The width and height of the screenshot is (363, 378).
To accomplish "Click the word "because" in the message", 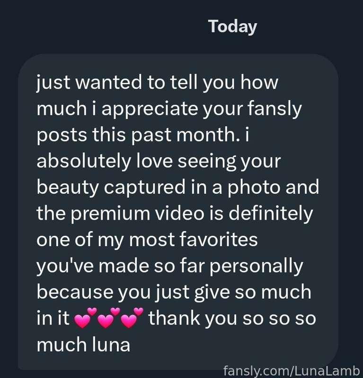I will pyautogui.click(x=75, y=292).
